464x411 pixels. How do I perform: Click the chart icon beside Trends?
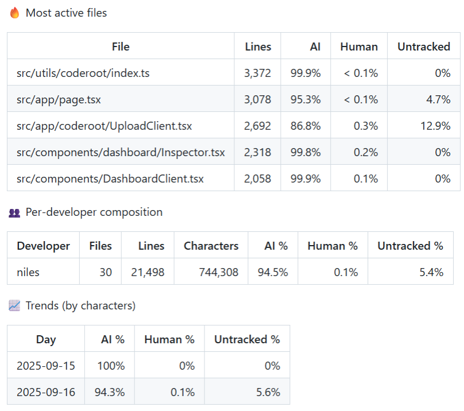[x=15, y=305]
